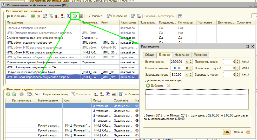Click Отмена to cancel the schedule
This screenshot has width=257, height=140.
tap(238, 132)
